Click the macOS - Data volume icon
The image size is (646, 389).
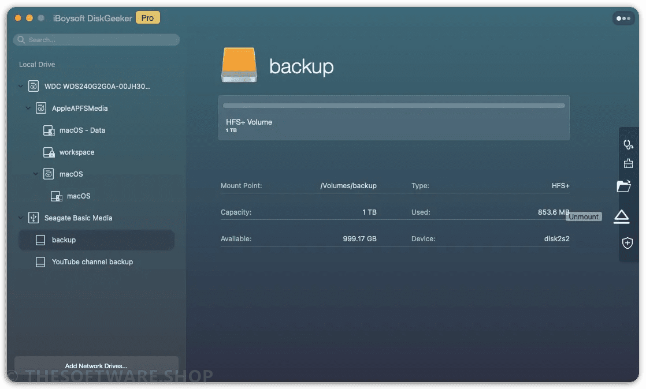tap(49, 130)
